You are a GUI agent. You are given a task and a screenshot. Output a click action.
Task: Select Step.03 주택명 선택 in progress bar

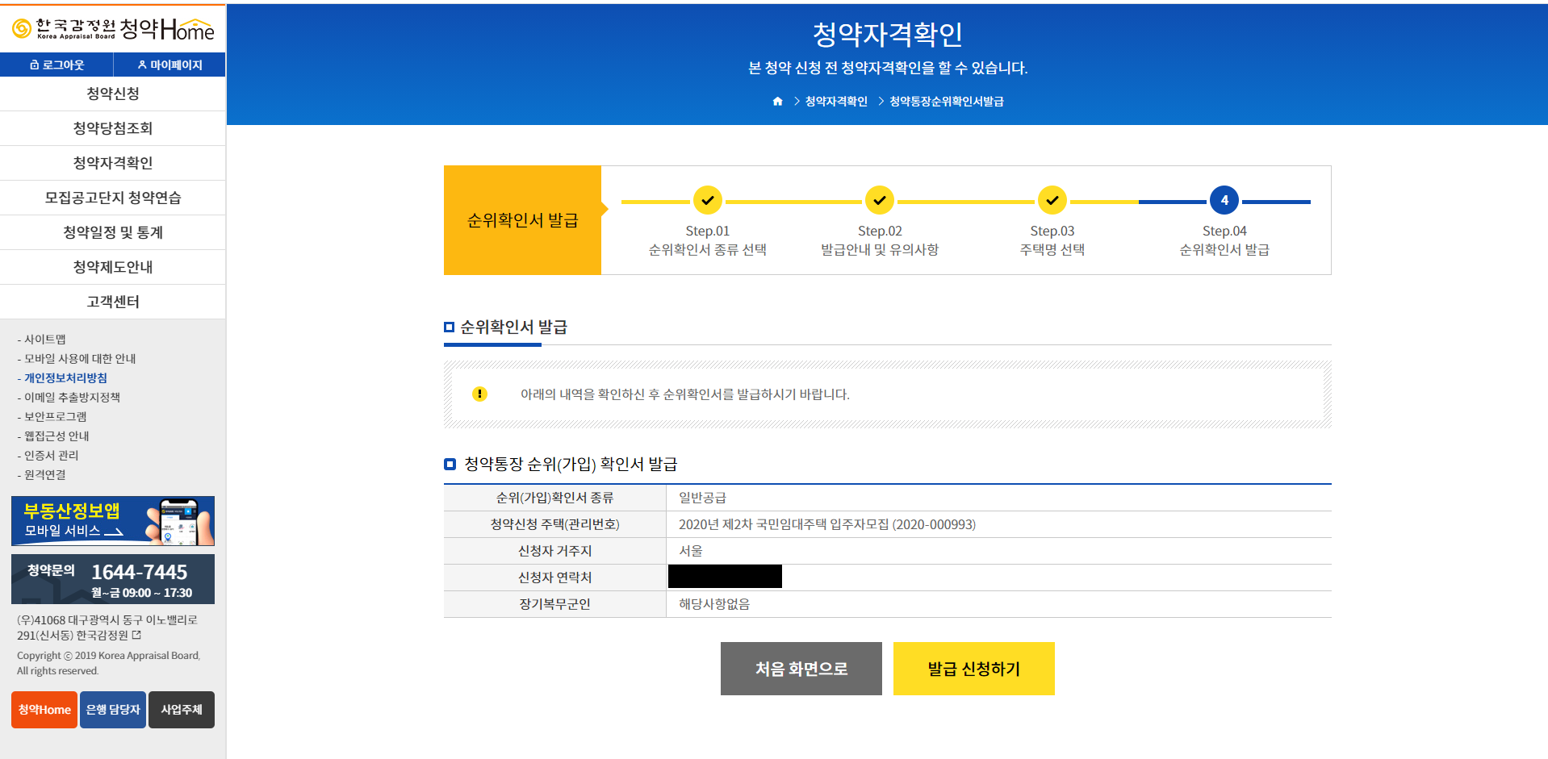(1052, 200)
